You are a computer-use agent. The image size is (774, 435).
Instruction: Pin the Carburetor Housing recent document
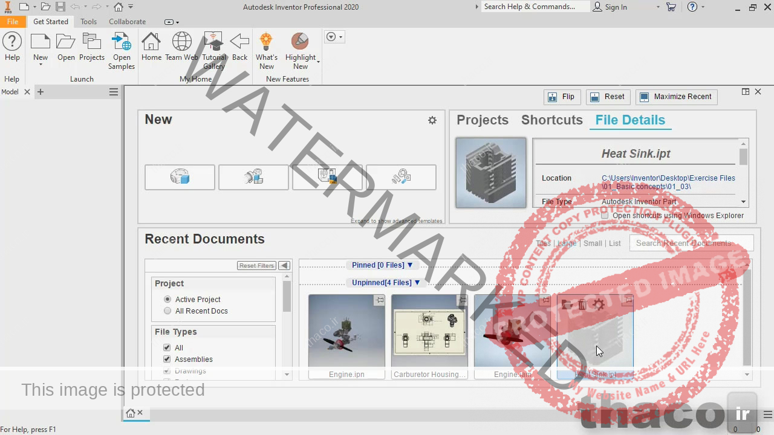pyautogui.click(x=462, y=300)
